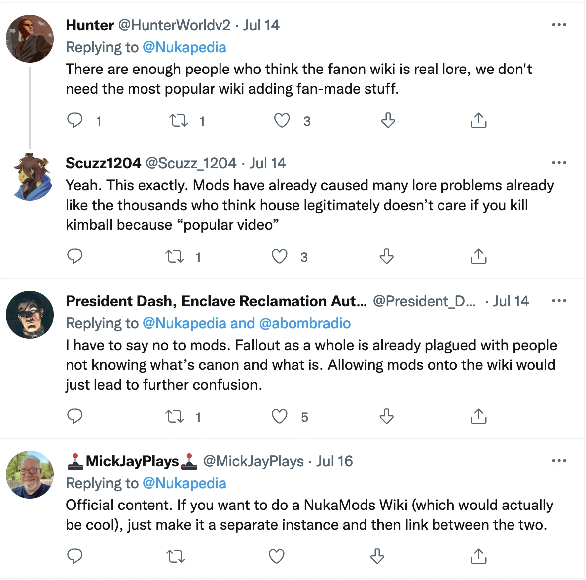Screen dimensions: 586x580
Task: Open @abombradio profile link
Action: pyautogui.click(x=304, y=323)
